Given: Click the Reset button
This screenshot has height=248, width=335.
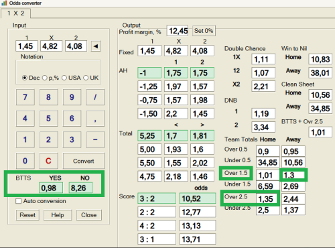Looking at the screenshot, I should point(27,215).
